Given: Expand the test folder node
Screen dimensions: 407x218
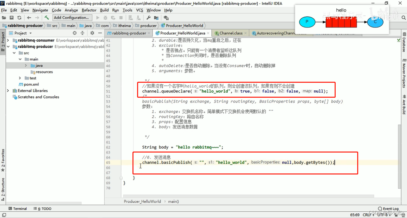Looking at the screenshot, I should pos(20,78).
